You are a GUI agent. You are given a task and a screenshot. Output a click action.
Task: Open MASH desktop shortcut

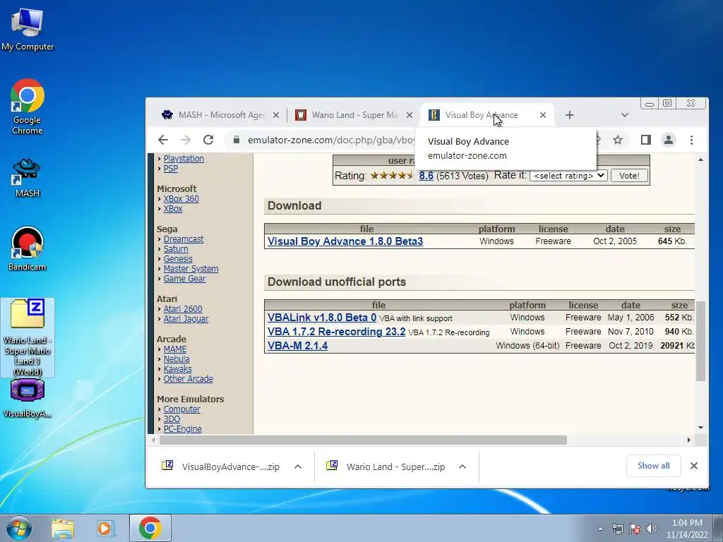point(28,178)
